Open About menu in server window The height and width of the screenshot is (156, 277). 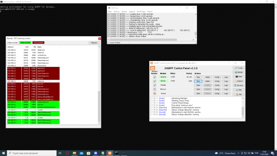150,12
